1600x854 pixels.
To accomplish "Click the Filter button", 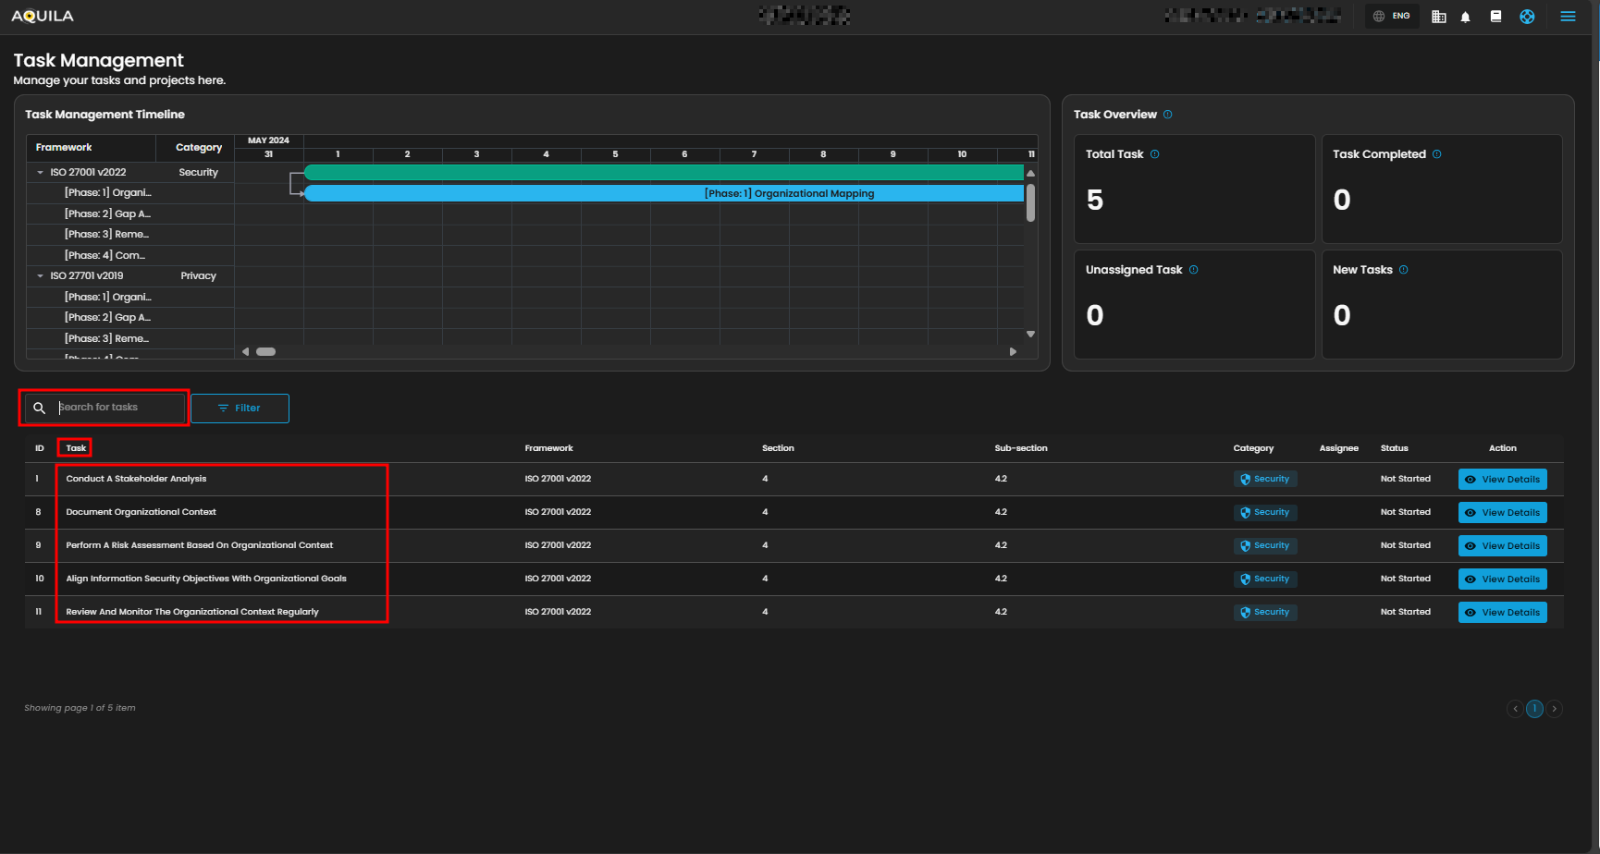I will point(240,409).
